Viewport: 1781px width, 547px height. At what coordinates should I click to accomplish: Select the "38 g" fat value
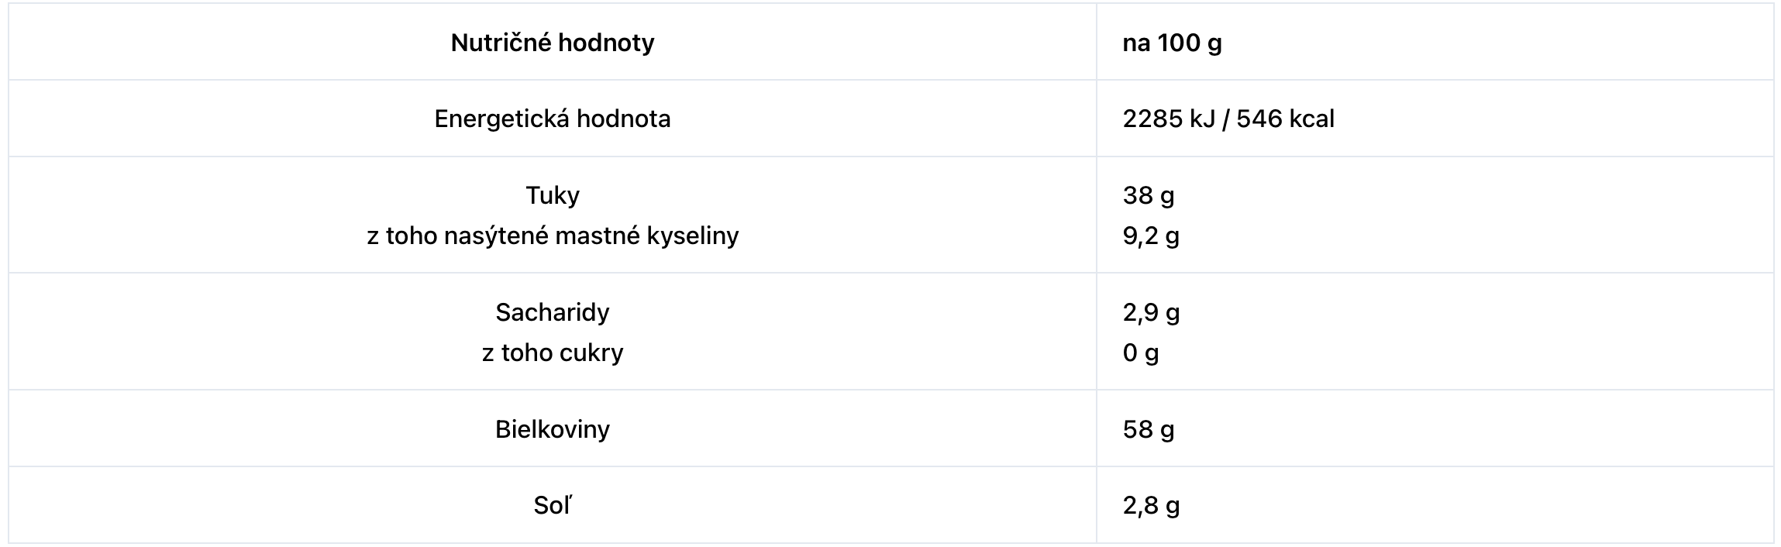[1149, 195]
